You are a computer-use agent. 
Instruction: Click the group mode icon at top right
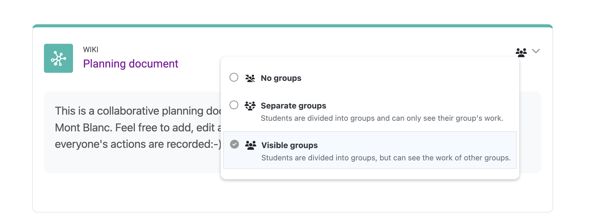pos(521,52)
